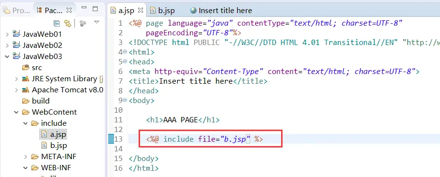Fold the head tag at line 5
Viewport: 440px width, 177px height.
125,61
